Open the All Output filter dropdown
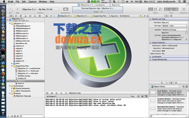 pyautogui.click(x=51, y=96)
